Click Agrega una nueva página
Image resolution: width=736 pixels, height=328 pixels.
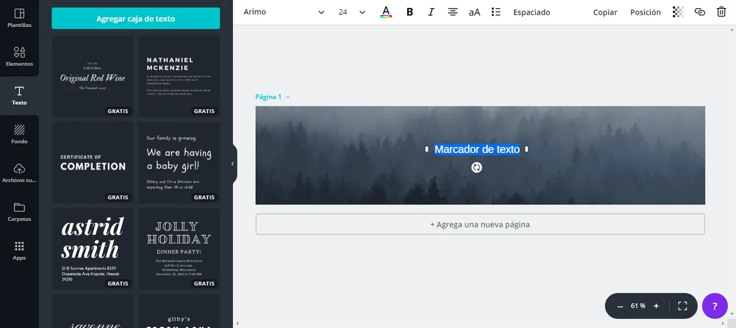pyautogui.click(x=480, y=225)
